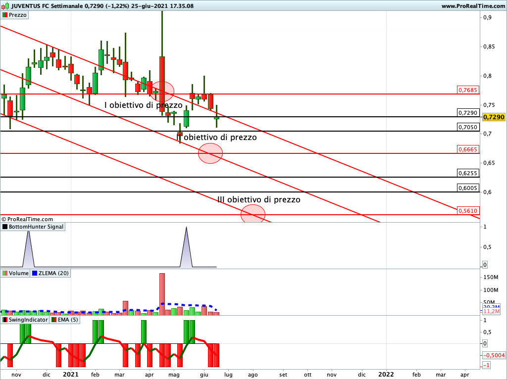Click the 100M tick on the volume axis
Screen dimensions: 507x380
click(x=491, y=290)
